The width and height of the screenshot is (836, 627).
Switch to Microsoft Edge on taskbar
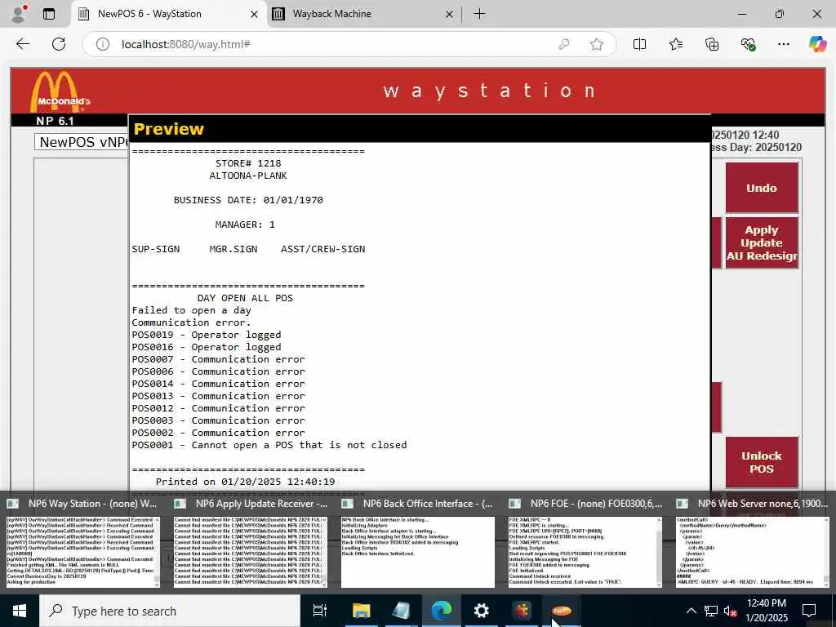[x=442, y=611]
